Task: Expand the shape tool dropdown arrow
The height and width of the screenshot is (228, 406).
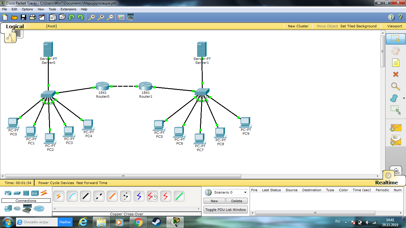Action: pyautogui.click(x=404, y=98)
